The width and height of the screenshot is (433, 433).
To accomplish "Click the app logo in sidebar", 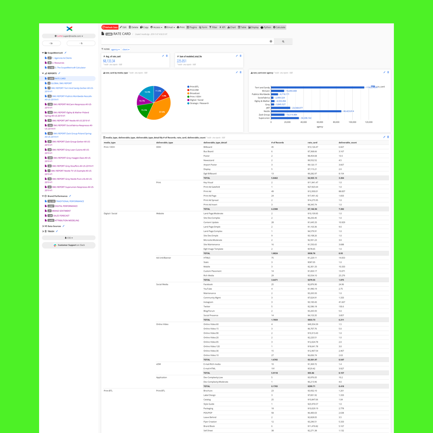I will (x=69, y=28).
